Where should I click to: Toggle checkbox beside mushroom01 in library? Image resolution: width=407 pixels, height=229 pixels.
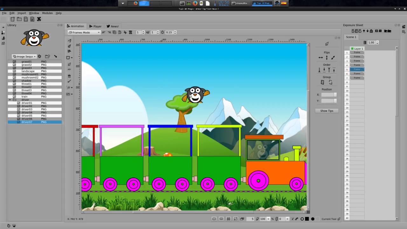[14, 74]
